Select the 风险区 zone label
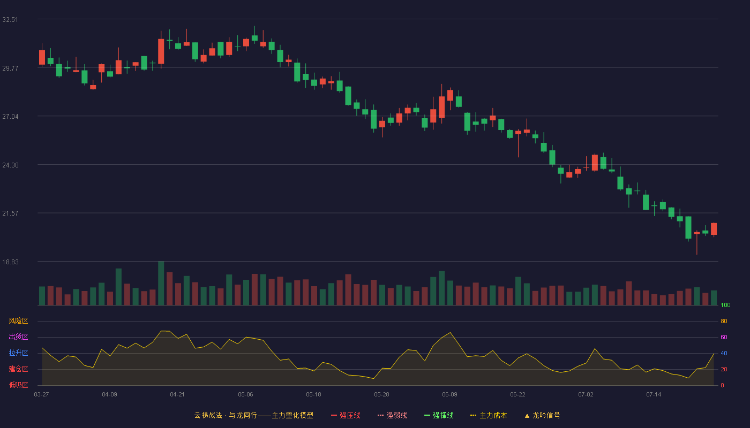This screenshot has width=750, height=428. point(18,321)
